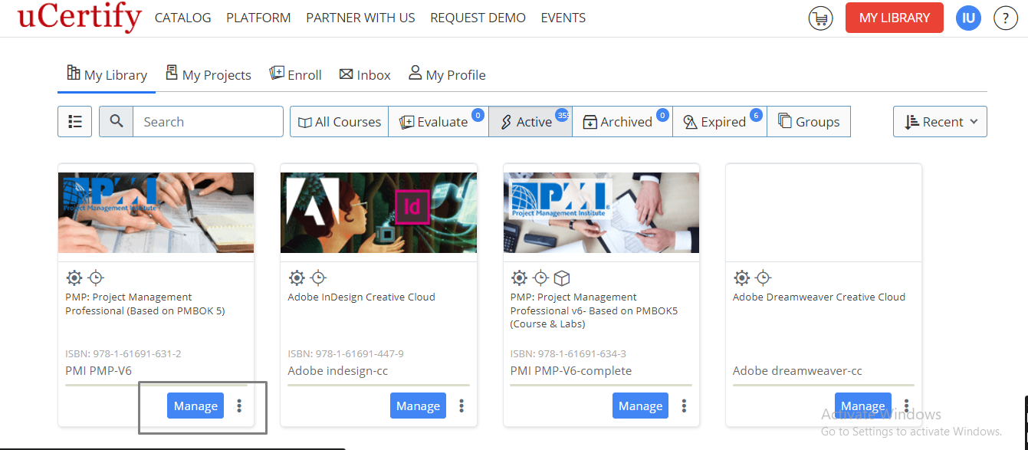
Task: Click the progress bar on PMI PMP-V6-complete card
Action: (601, 385)
